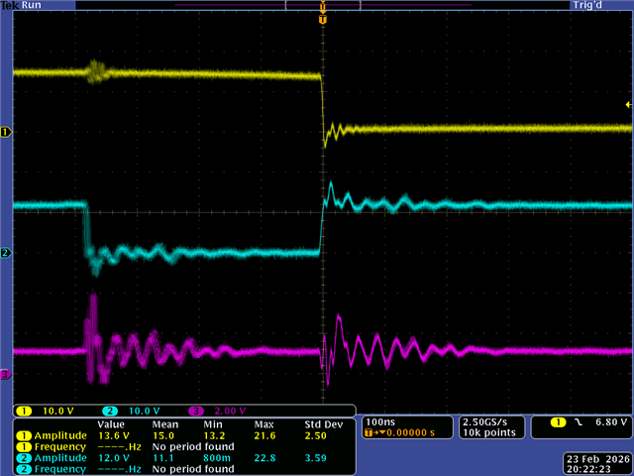Viewport: 634px width, 476px height.
Task: Click the 10k points record length
Action: click(489, 432)
